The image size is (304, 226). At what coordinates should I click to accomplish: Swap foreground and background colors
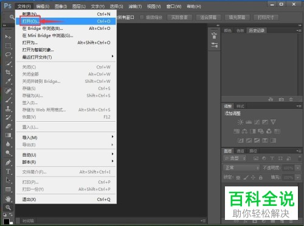click(11, 214)
